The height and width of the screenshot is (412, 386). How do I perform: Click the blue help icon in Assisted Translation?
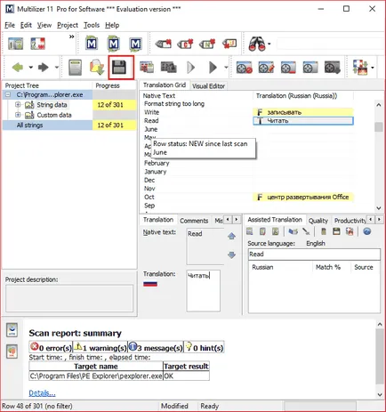[367, 231]
